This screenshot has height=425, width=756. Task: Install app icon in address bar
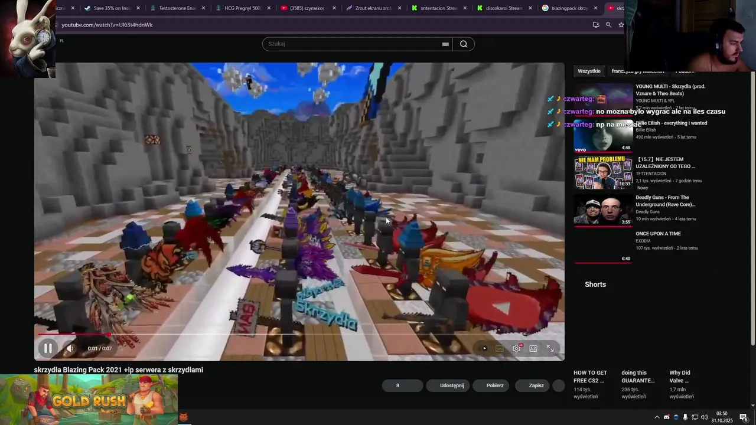pyautogui.click(x=596, y=25)
